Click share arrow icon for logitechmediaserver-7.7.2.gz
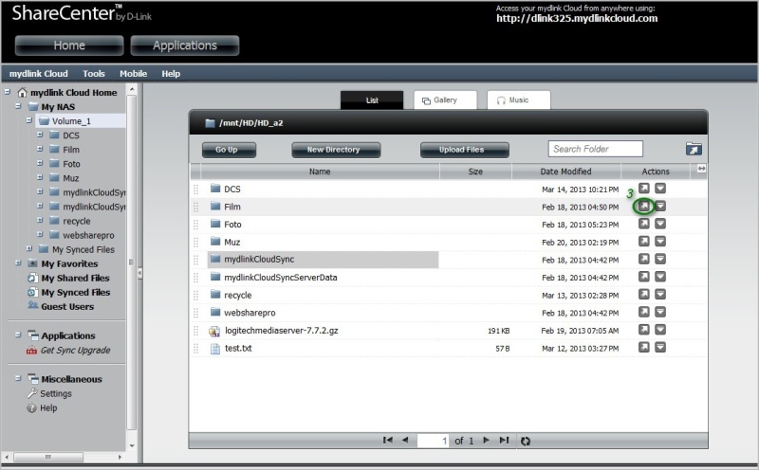The image size is (759, 470). tap(644, 330)
